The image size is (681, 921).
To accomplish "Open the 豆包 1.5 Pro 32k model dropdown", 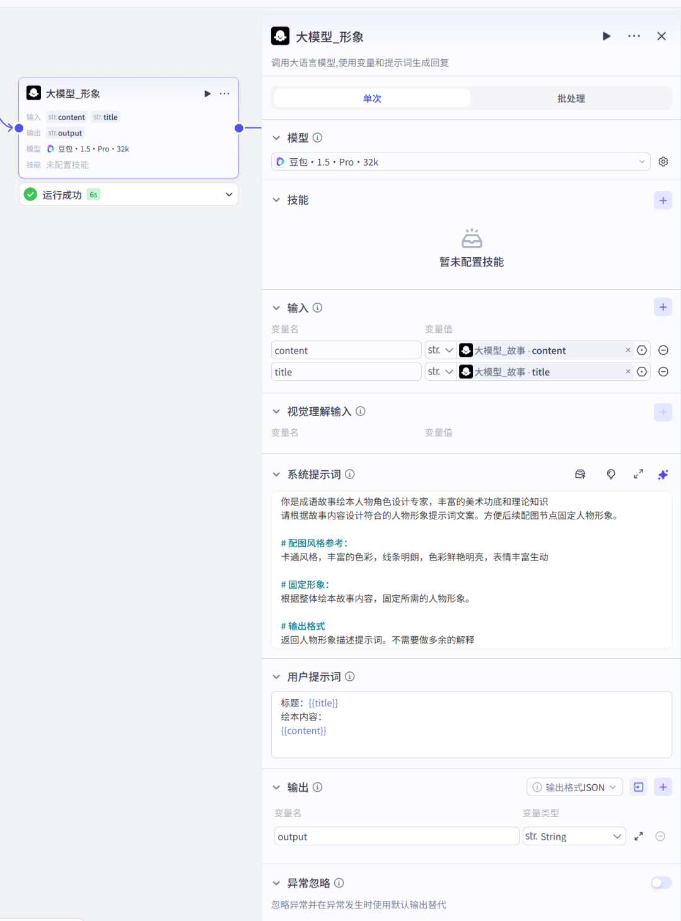I will 461,162.
